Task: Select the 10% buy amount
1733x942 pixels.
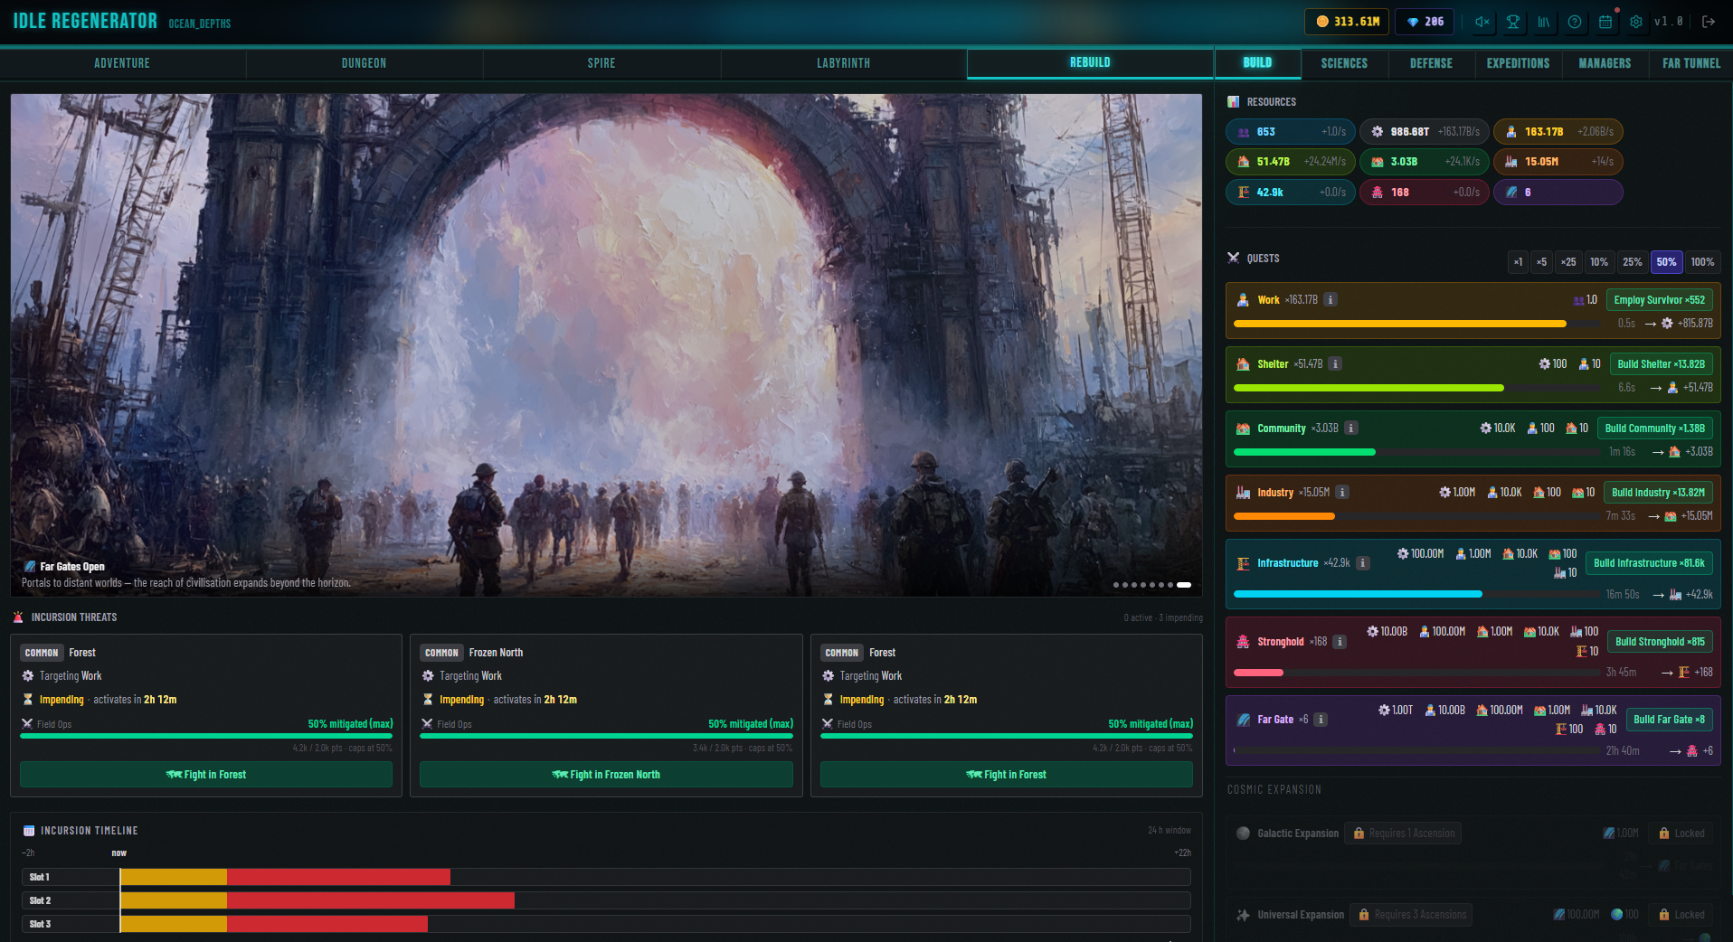Action: coord(1599,262)
